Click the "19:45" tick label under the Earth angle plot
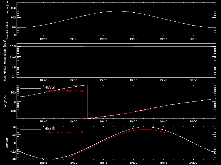The image size is (221, 165). 163,39
